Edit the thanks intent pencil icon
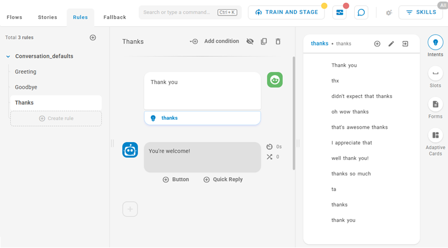This screenshot has width=448, height=248. (391, 43)
